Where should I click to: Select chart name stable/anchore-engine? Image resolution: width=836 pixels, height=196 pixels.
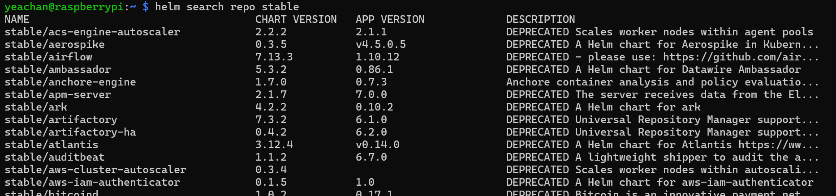[70, 82]
